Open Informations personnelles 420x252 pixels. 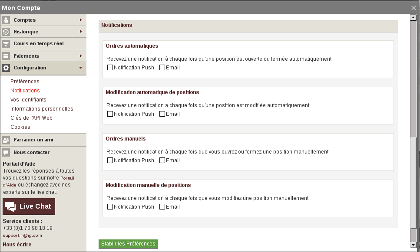tap(42, 108)
